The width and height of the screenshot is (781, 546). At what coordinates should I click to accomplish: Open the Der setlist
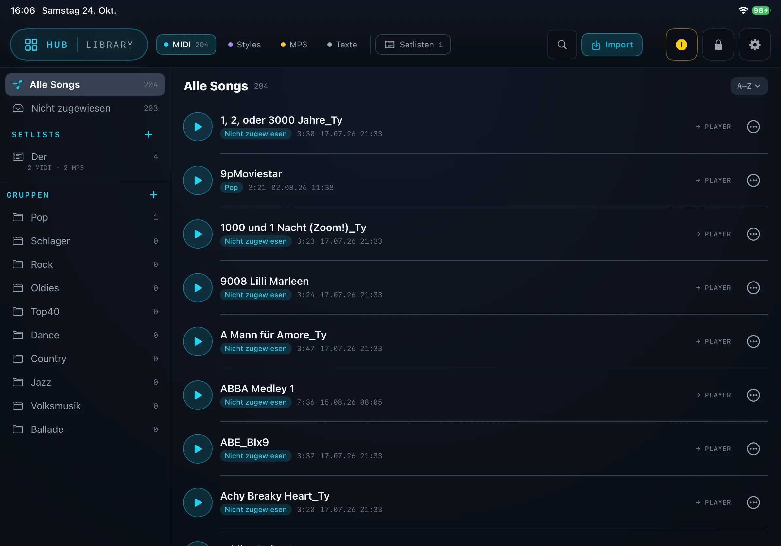click(x=85, y=161)
